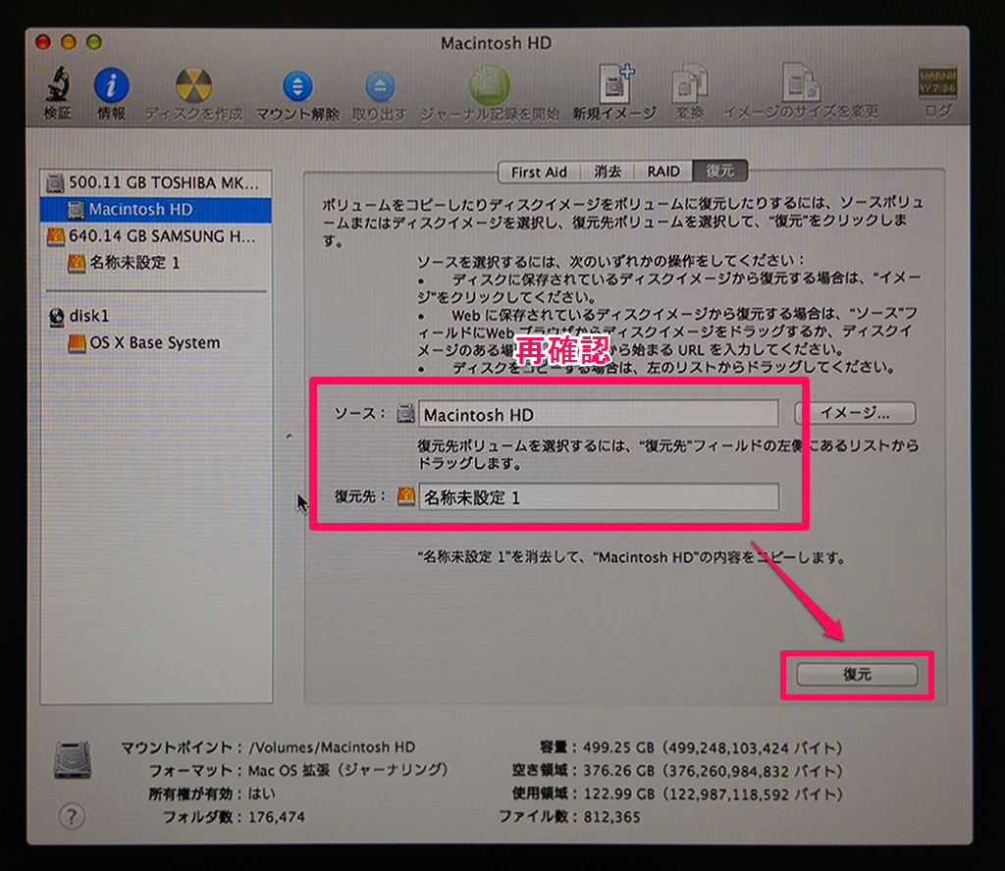This screenshot has height=871, width=1005.
Task: Click Enable Journaling (ジャーナル記録を開始) icon
Action: point(489,86)
